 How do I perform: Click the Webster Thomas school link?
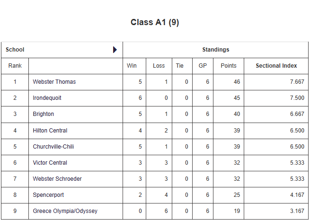(54, 82)
